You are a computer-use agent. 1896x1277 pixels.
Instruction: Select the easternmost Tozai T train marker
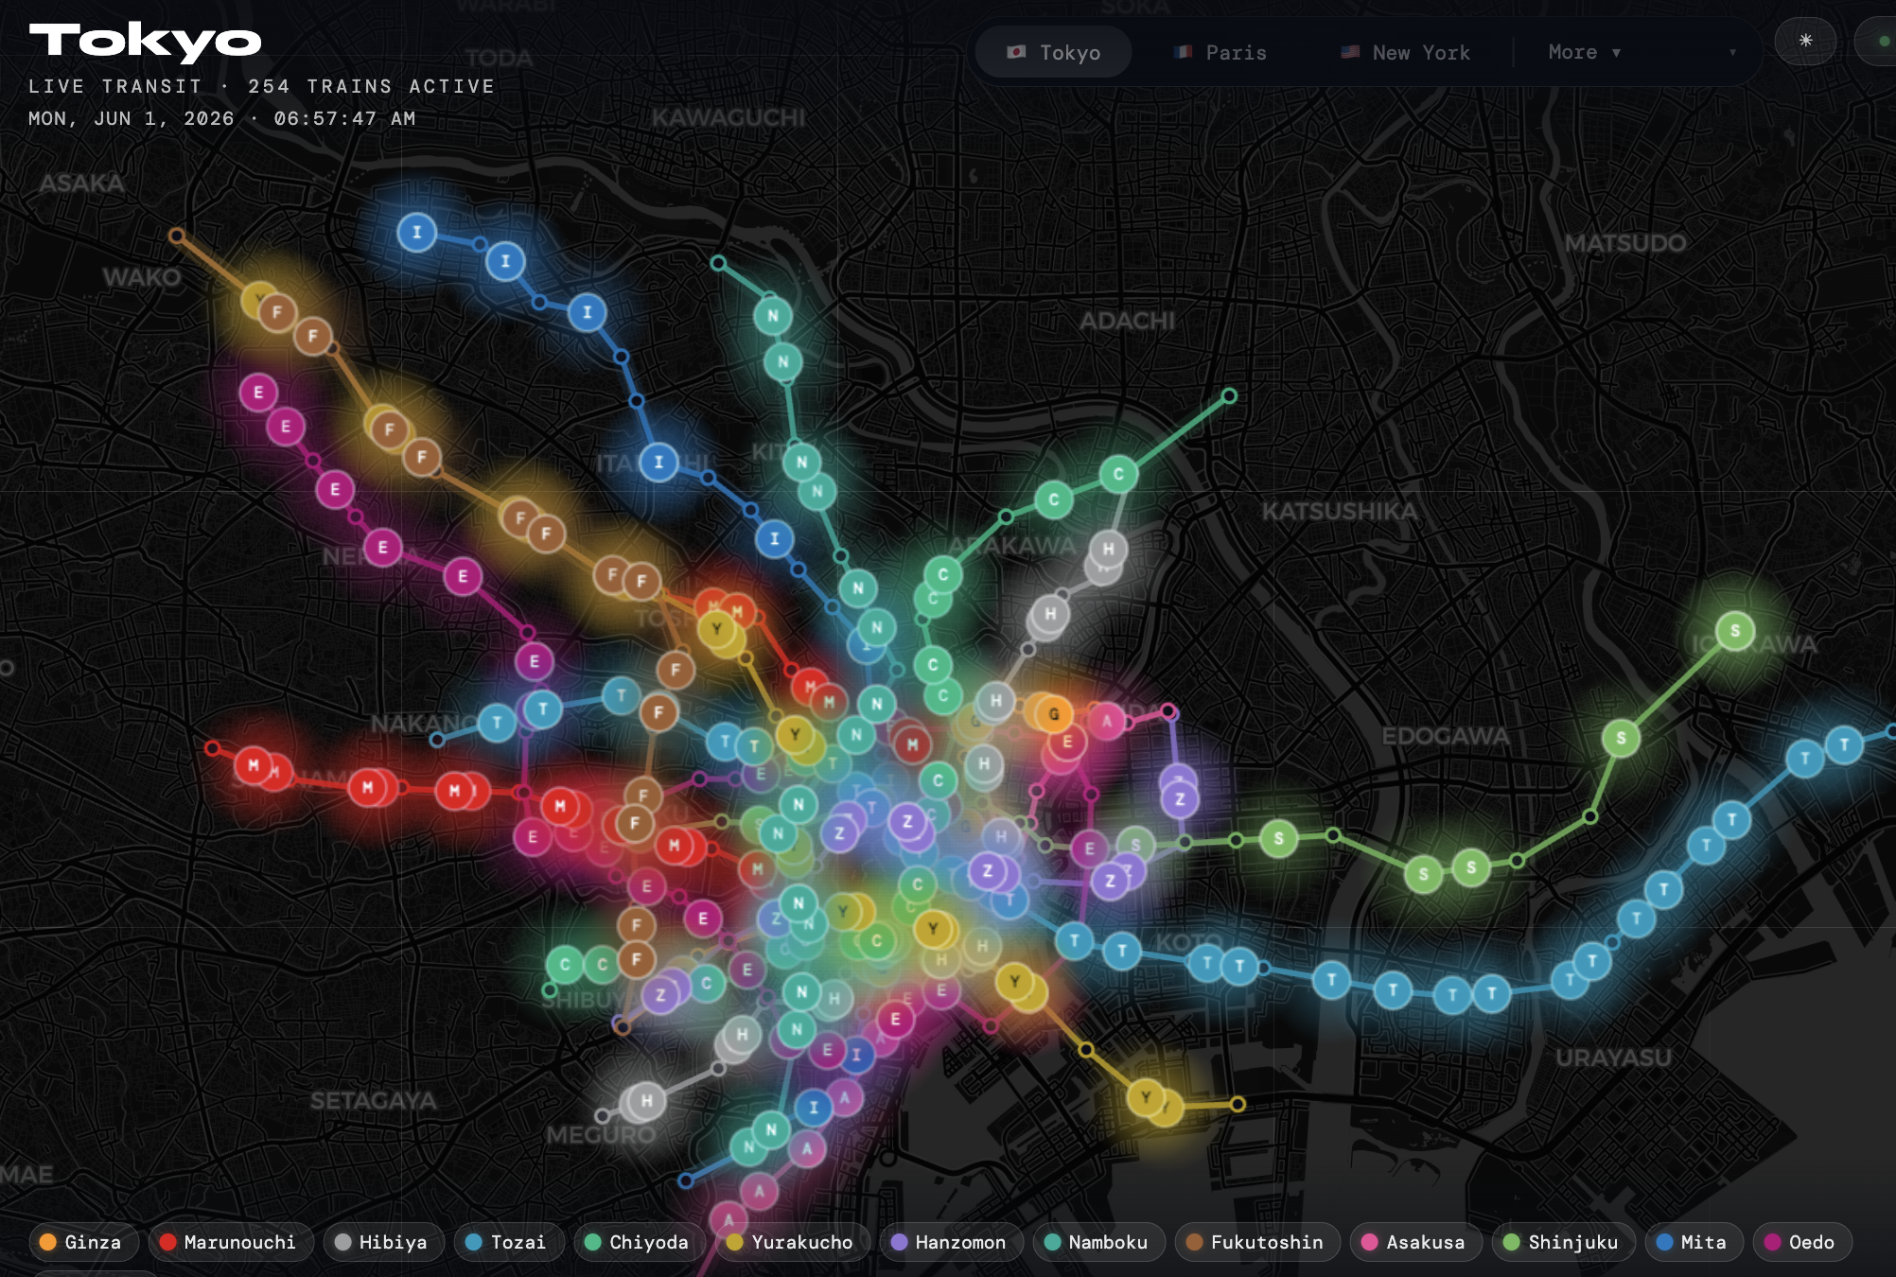tap(1844, 745)
